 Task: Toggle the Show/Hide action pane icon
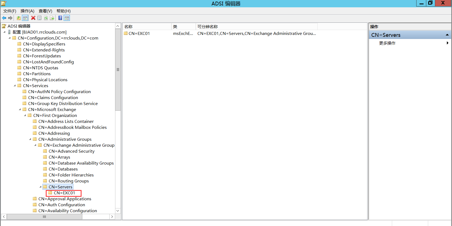coord(67,18)
